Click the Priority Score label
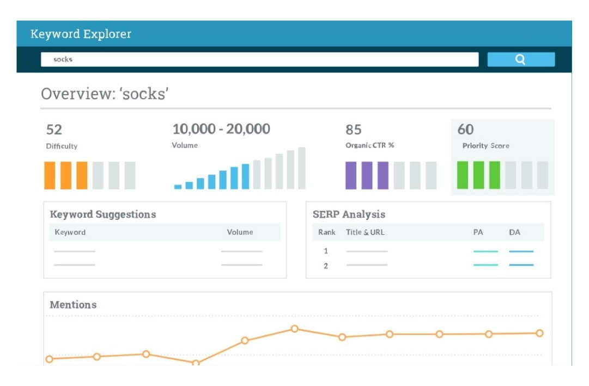The image size is (589, 386). pyautogui.click(x=485, y=146)
